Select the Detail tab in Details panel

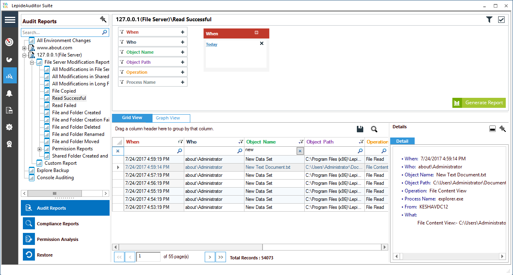coord(402,141)
